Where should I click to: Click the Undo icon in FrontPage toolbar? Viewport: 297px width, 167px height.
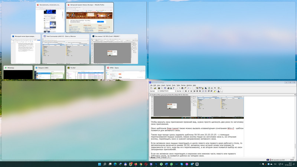(188, 88)
